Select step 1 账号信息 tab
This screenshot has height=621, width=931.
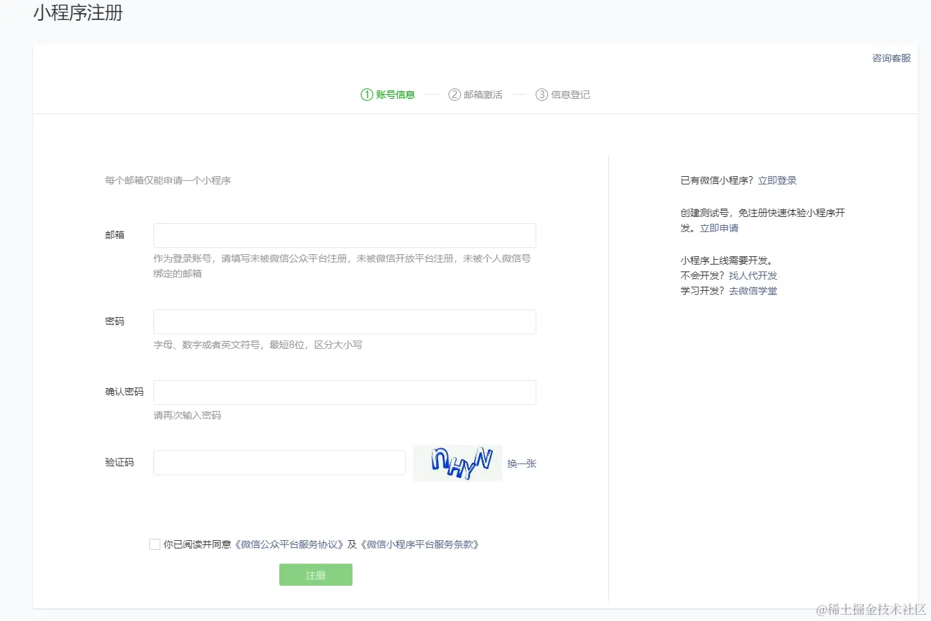click(x=388, y=95)
